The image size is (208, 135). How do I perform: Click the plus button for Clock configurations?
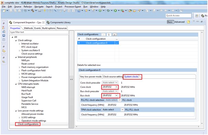pos(114,35)
